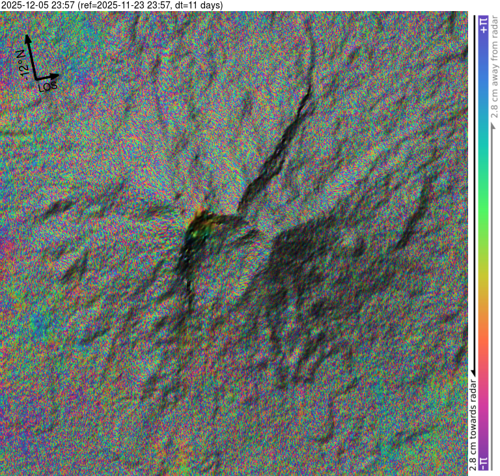Click the 'LOS' text label
Image resolution: width=500 pixels, height=476 pixels.
tap(48, 85)
